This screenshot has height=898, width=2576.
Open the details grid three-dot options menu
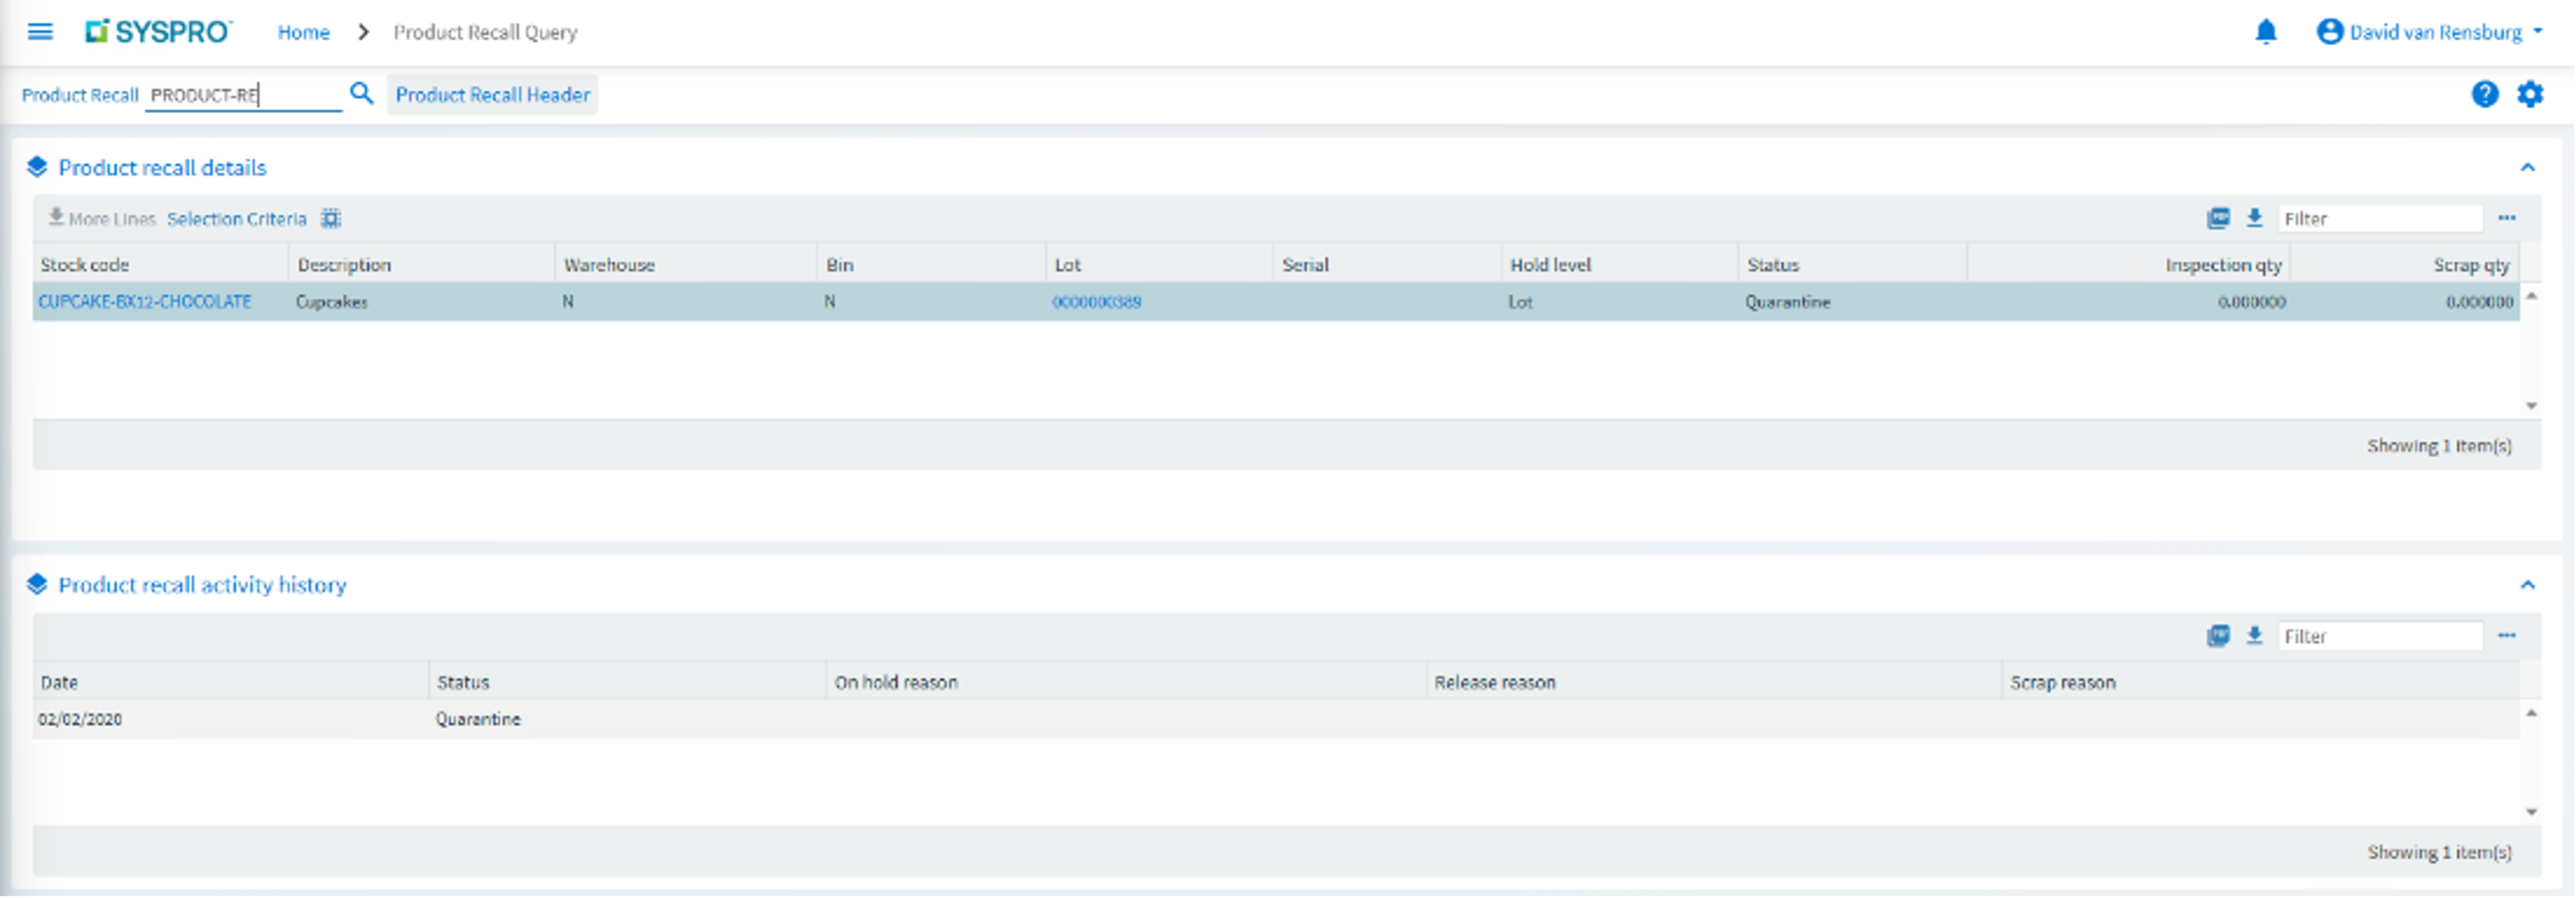pos(2506,218)
